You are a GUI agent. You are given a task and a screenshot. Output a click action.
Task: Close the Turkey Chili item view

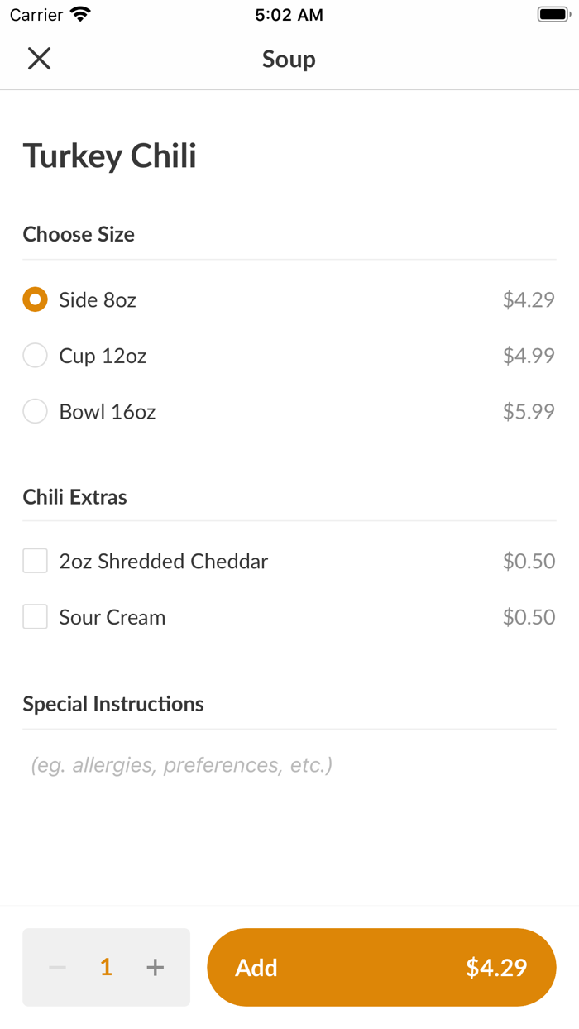click(x=39, y=59)
